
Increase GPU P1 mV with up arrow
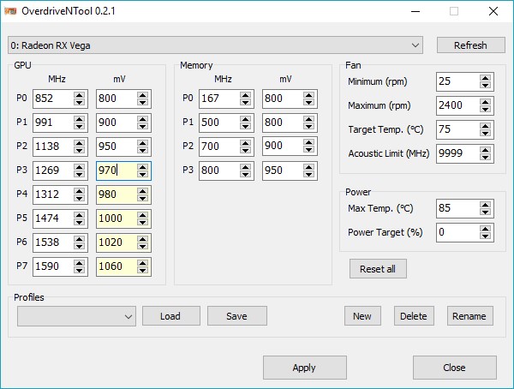click(x=142, y=119)
